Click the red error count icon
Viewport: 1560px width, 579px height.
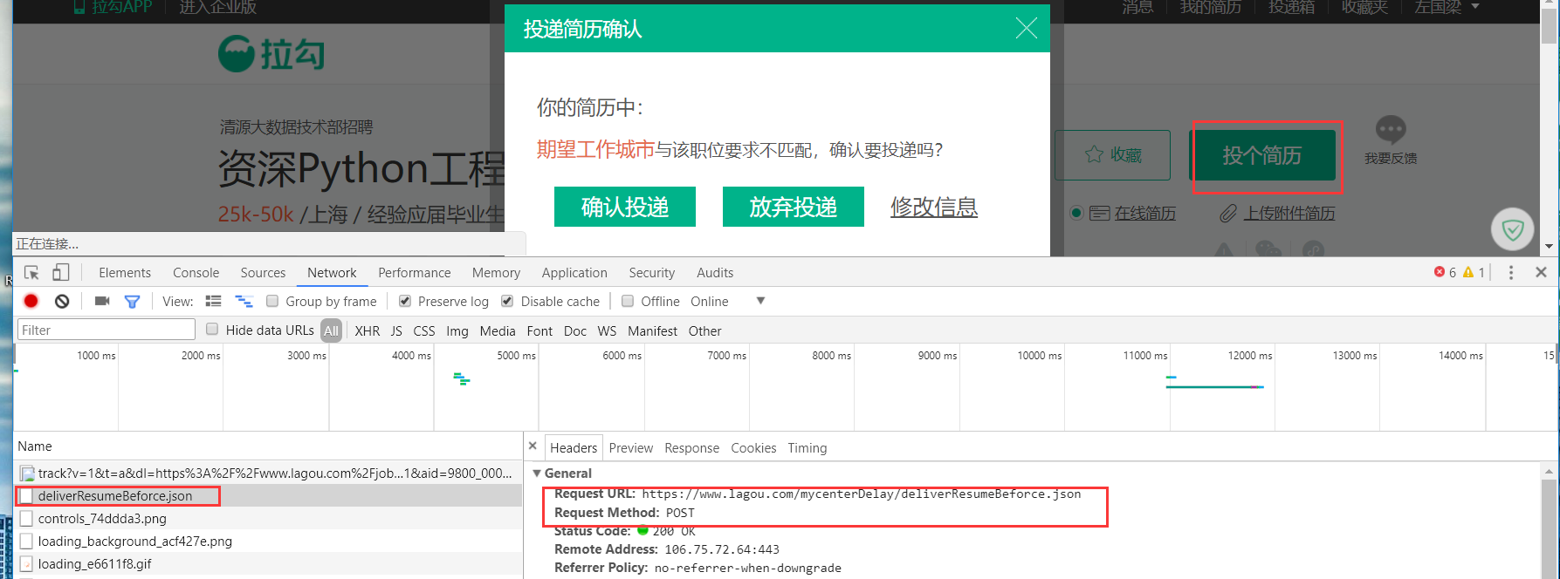pos(1440,272)
